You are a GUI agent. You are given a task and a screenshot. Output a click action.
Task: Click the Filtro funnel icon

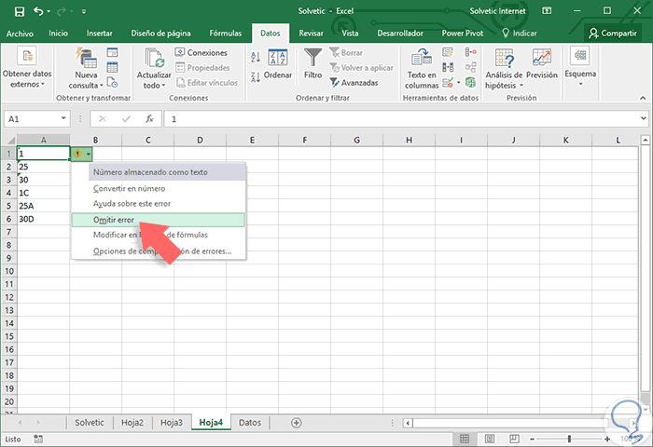pyautogui.click(x=313, y=61)
